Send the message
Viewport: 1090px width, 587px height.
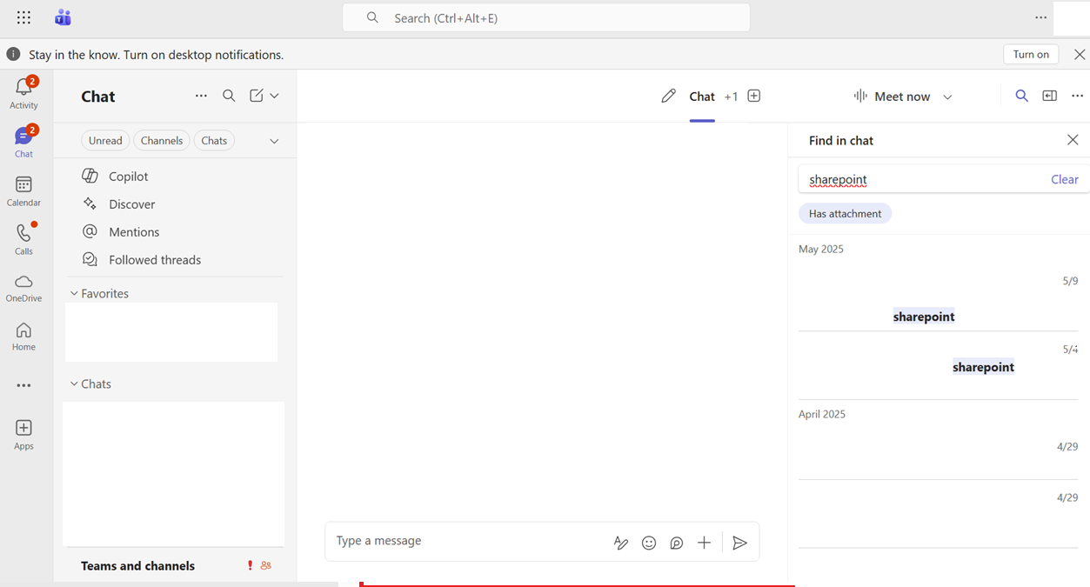pyautogui.click(x=739, y=543)
